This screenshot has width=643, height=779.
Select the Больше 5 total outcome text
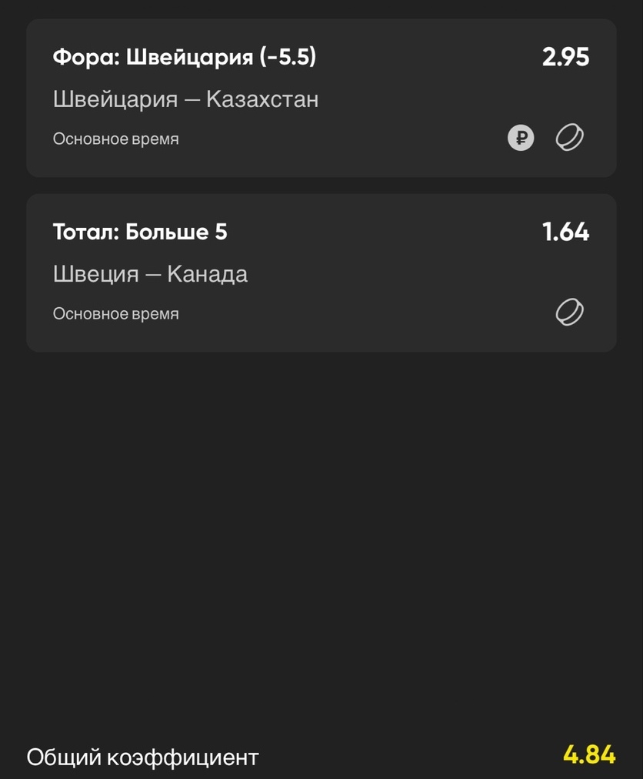(x=176, y=232)
